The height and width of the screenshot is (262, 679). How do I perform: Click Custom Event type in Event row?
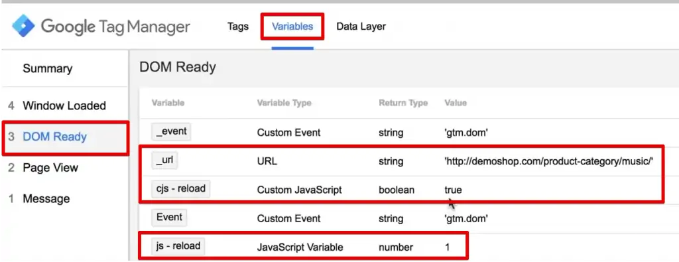(289, 219)
